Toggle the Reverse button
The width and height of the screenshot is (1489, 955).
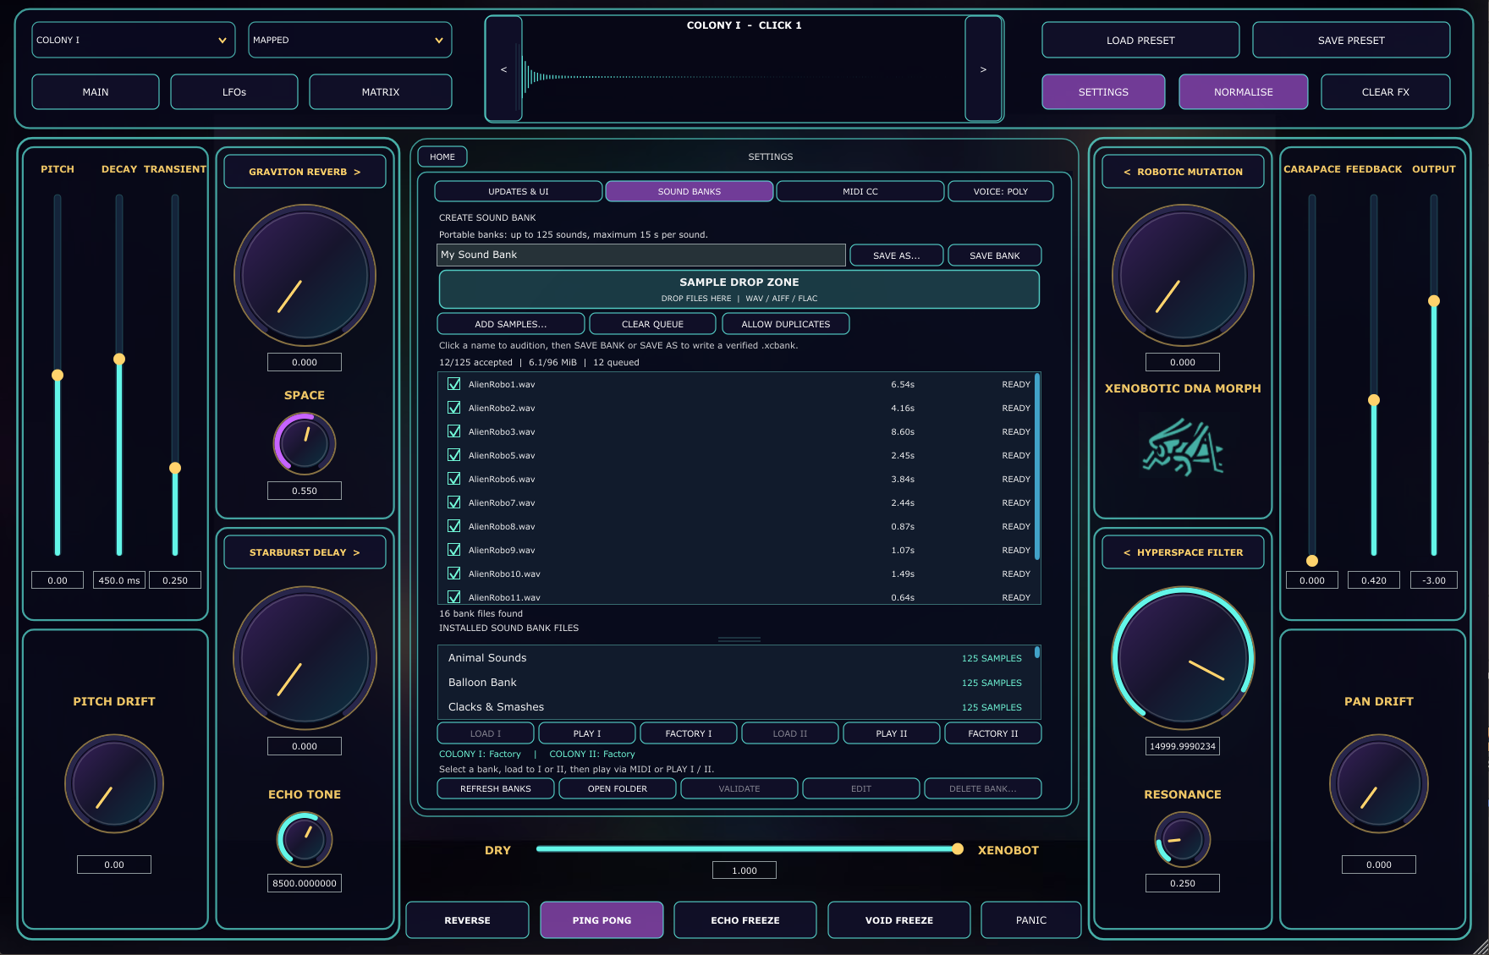[x=467, y=920]
